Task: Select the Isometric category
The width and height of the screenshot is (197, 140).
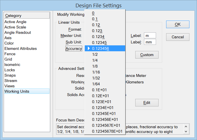Action: [x=12, y=65]
